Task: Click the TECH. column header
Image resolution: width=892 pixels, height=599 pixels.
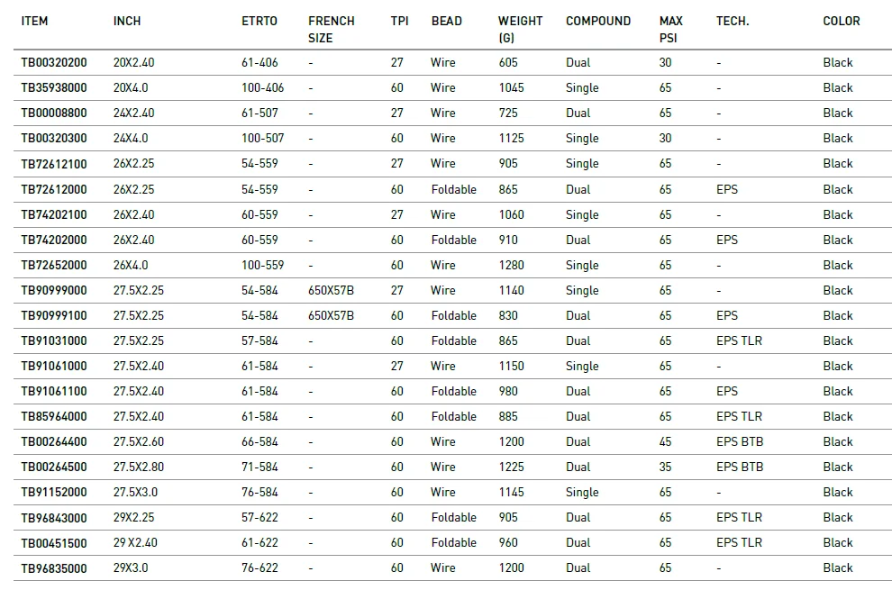Action: pos(732,21)
